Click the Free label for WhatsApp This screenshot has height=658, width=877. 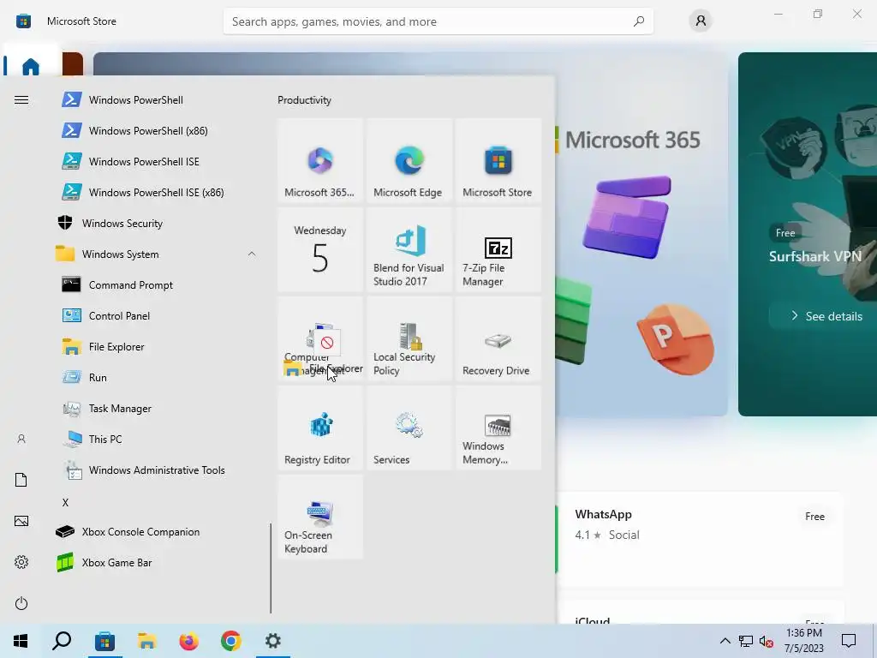[814, 517]
